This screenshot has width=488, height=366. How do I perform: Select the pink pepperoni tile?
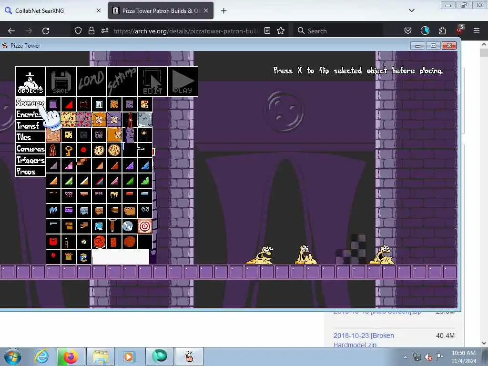tap(84, 120)
